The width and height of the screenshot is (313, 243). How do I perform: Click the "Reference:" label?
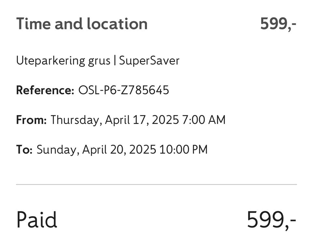point(45,90)
